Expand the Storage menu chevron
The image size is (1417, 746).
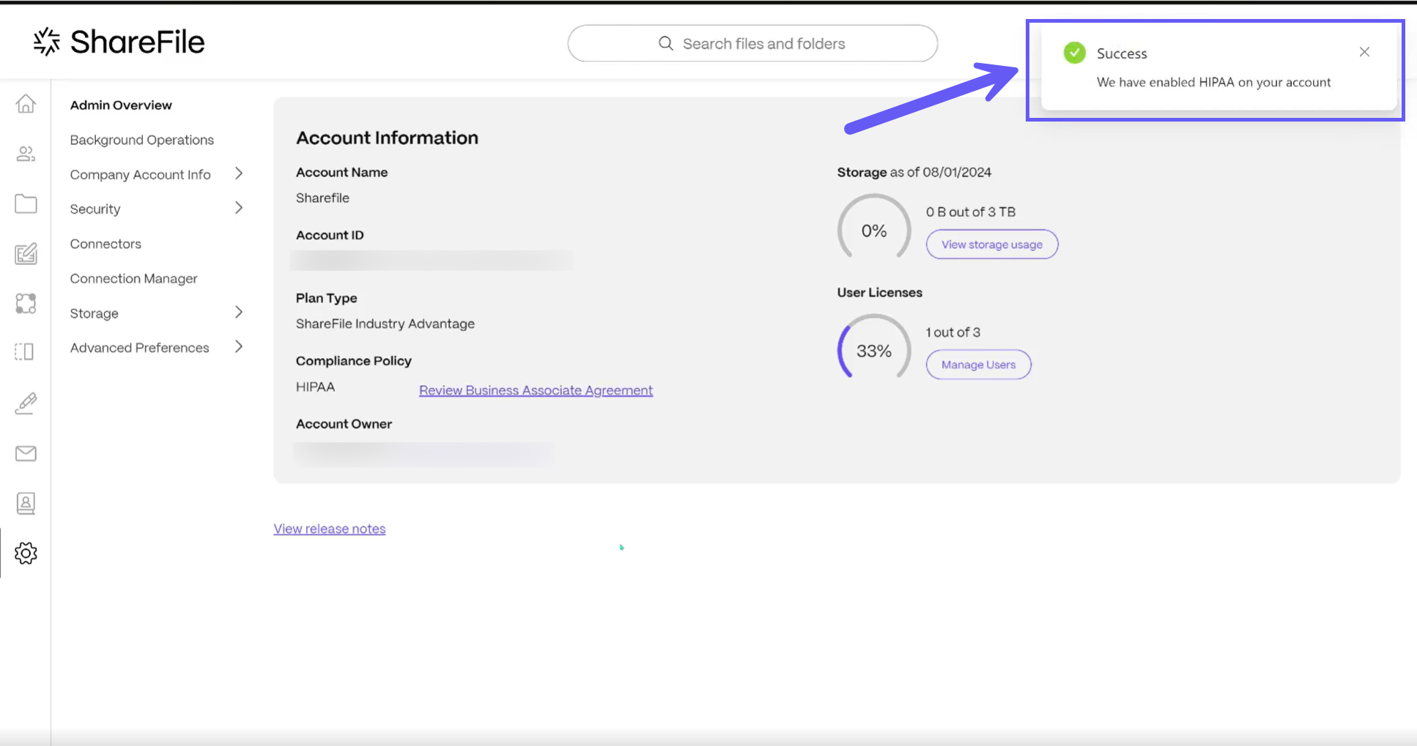[239, 312]
